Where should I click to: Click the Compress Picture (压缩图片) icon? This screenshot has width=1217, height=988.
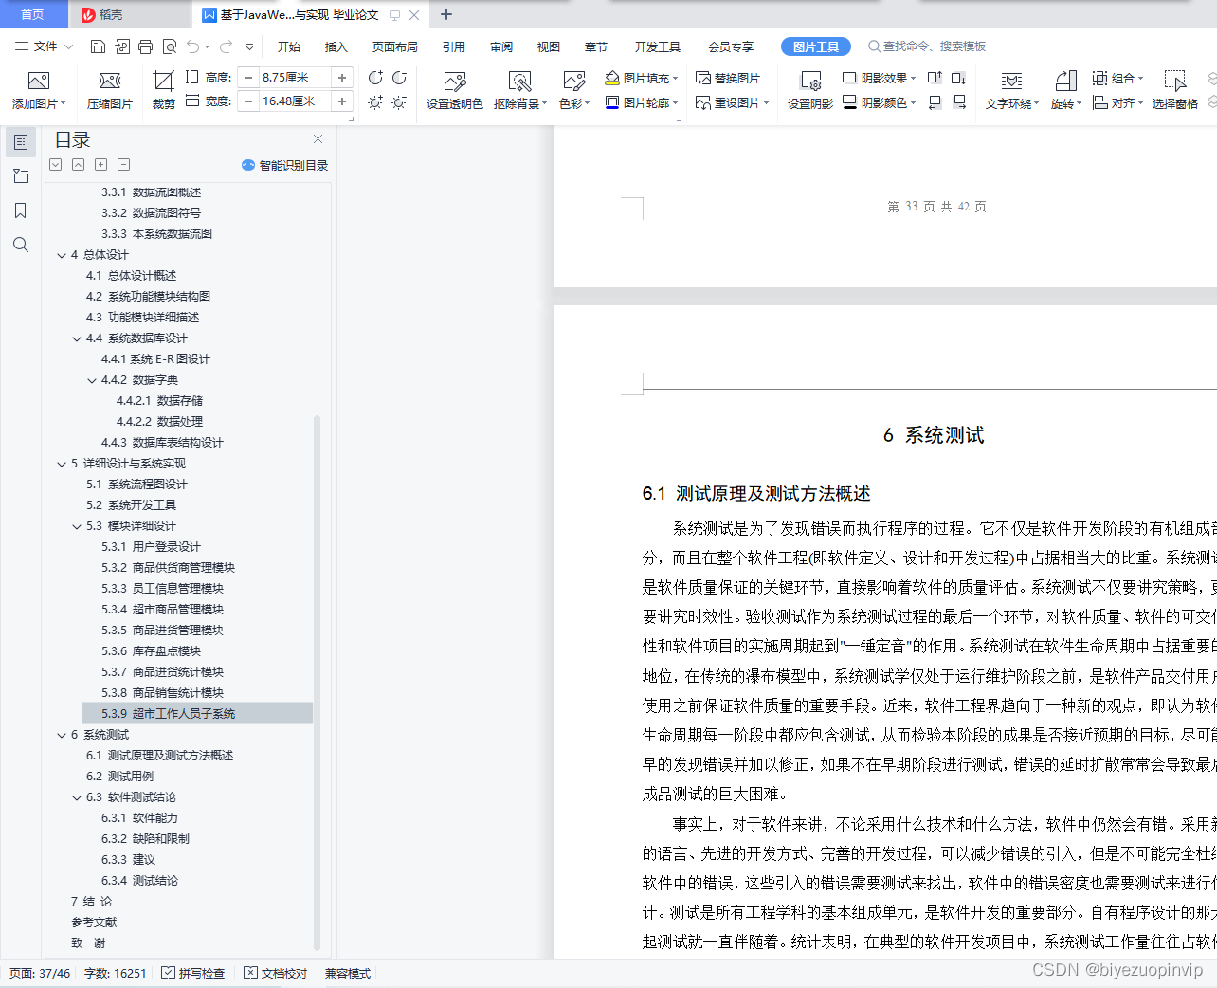109,90
